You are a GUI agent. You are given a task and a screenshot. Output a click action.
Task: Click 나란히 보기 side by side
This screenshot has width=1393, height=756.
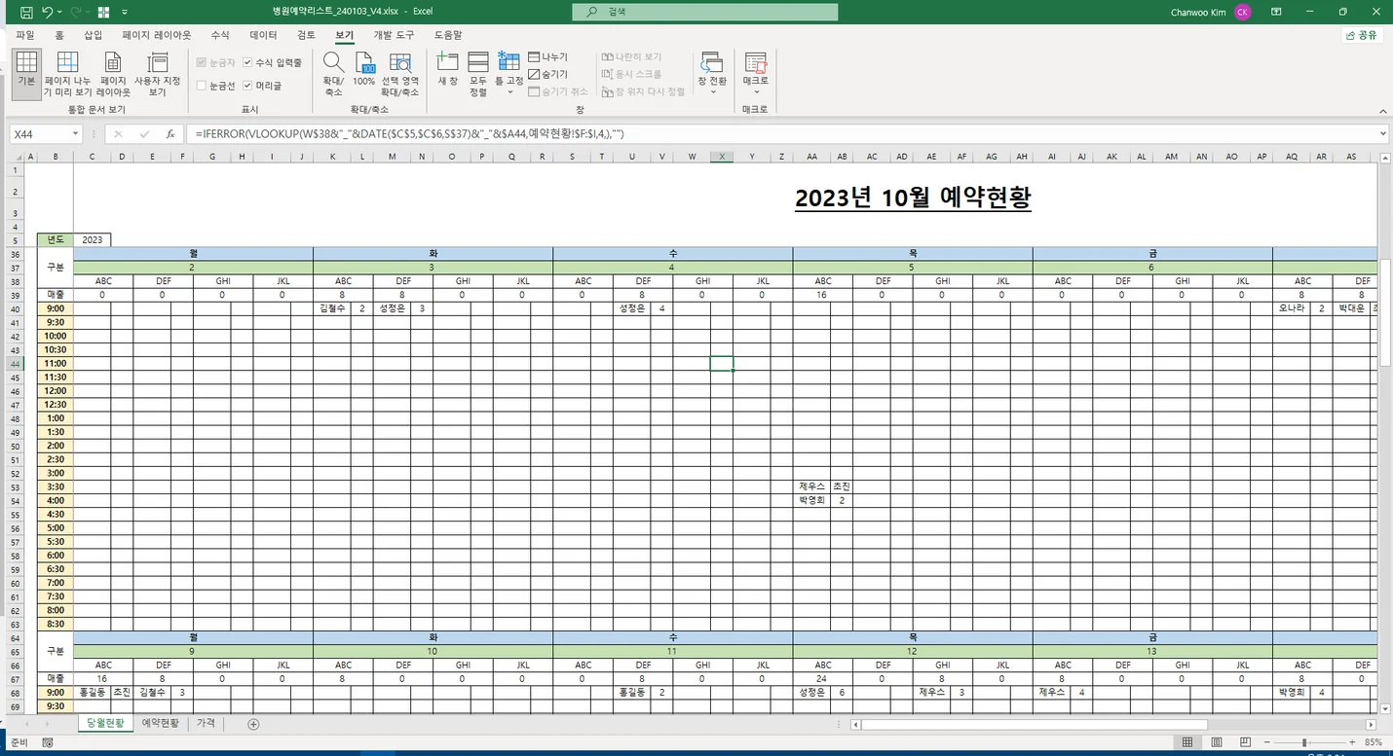[632, 57]
